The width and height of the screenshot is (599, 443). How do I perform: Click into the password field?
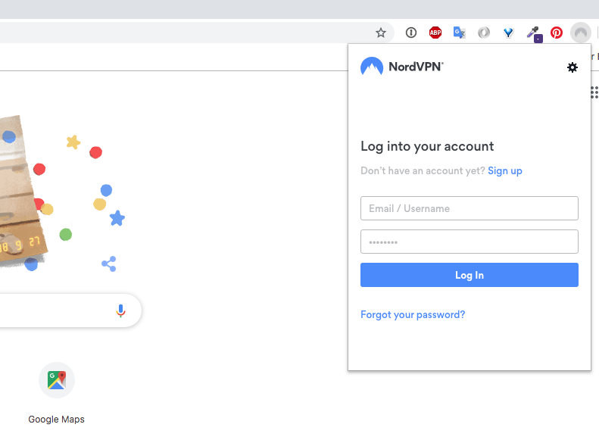click(x=470, y=242)
